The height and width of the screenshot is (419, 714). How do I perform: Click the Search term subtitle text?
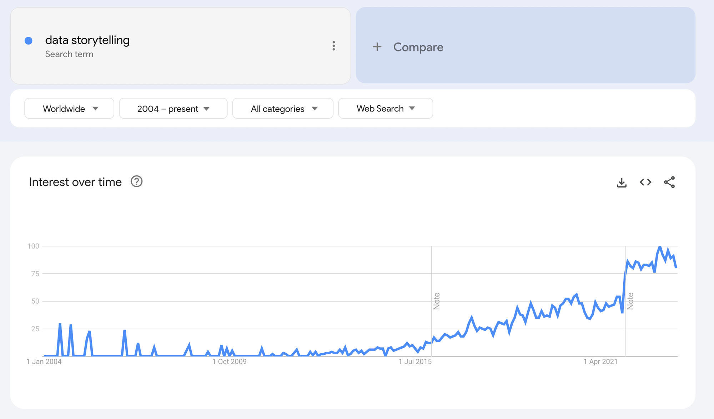coord(69,54)
